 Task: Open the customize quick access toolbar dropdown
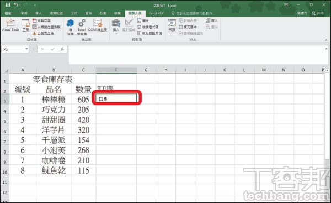click(x=35, y=5)
